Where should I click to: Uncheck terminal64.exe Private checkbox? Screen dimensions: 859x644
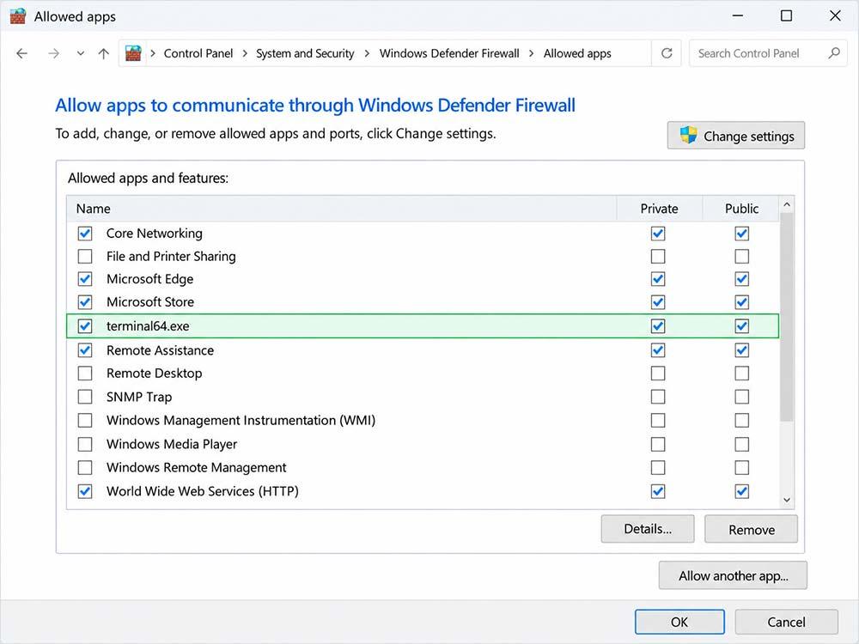tap(658, 326)
